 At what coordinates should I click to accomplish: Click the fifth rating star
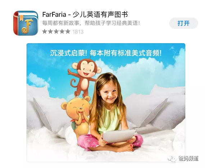(x=68, y=32)
